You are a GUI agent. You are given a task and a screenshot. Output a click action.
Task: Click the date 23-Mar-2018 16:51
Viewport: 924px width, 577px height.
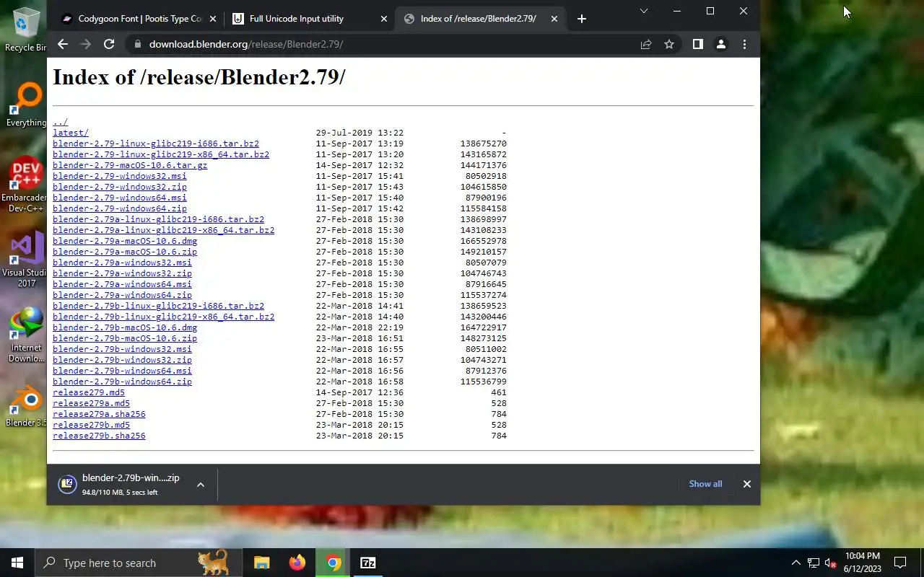(359, 338)
